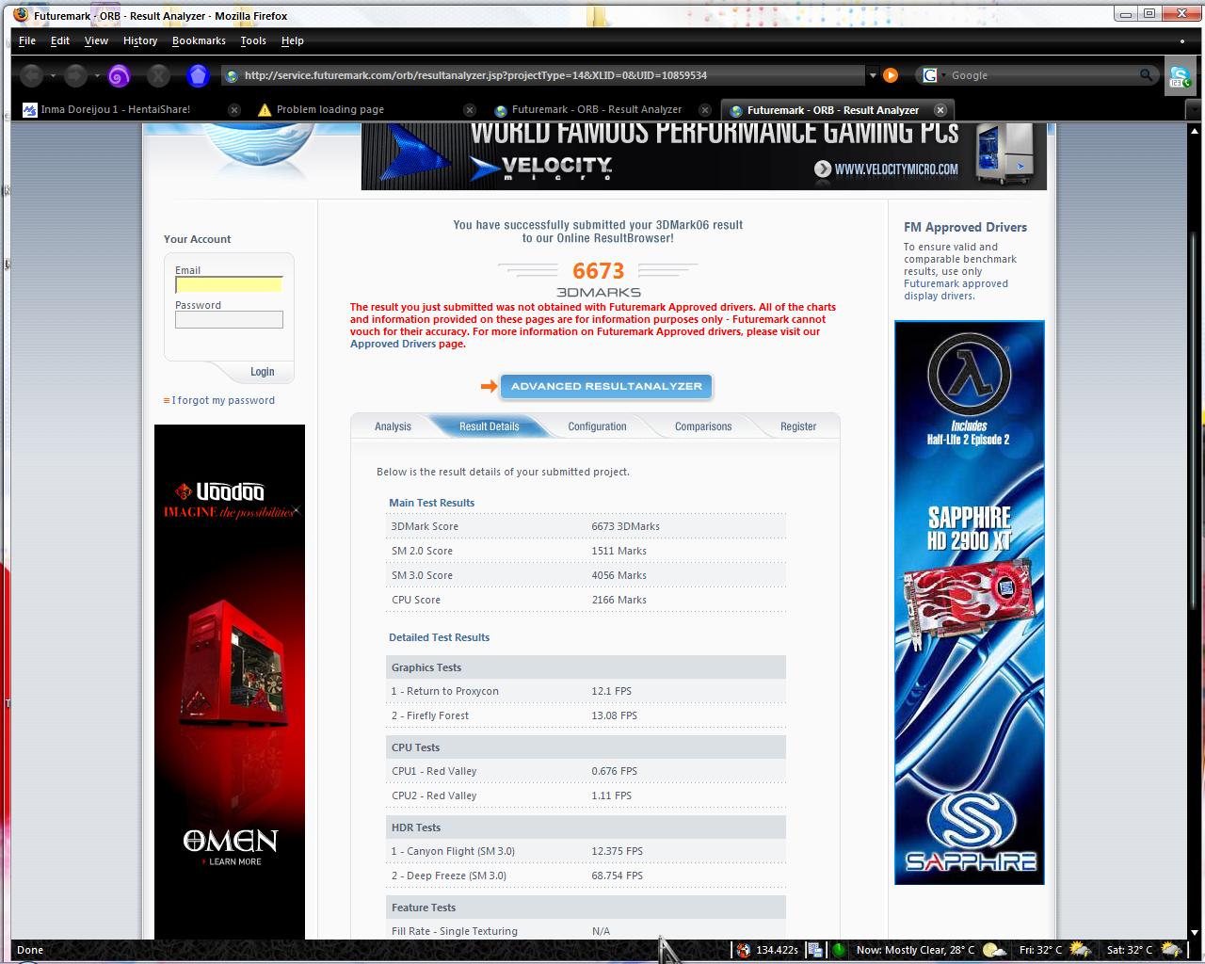Close the active Futuremark Result Analyzer tab

click(x=940, y=110)
